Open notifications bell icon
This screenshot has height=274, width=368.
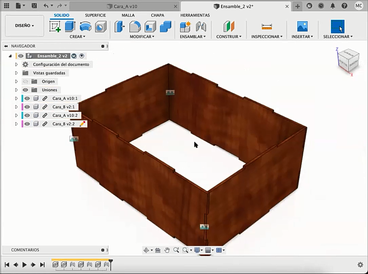point(332,6)
